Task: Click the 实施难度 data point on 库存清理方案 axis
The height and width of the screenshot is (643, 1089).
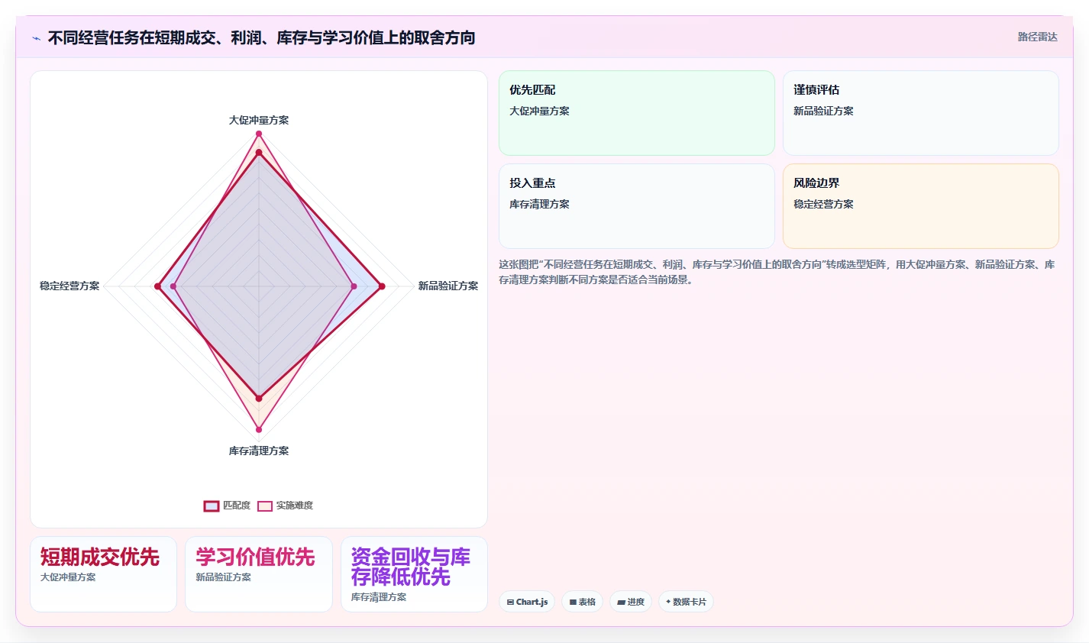Action: point(259,429)
